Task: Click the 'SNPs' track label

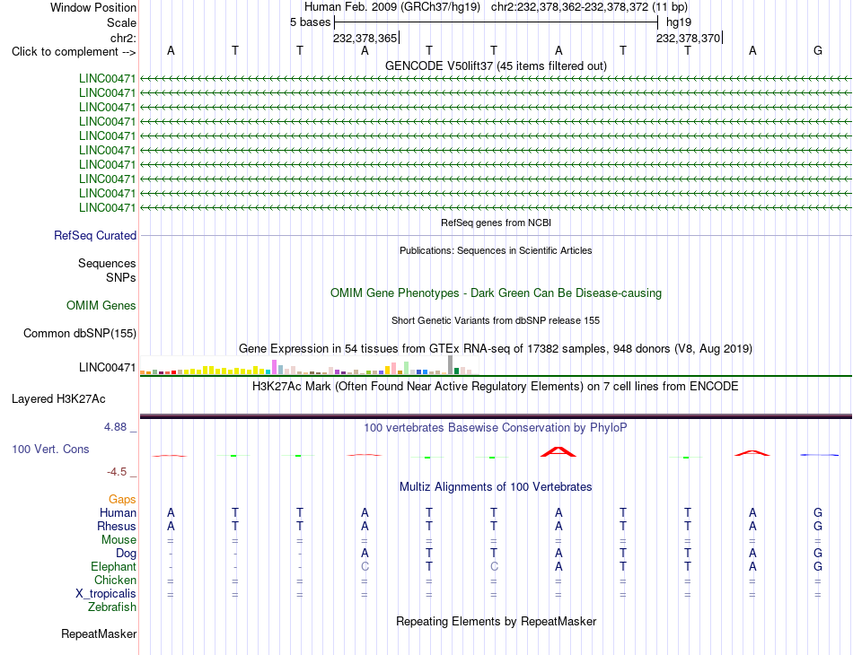Action: pyautogui.click(x=121, y=278)
